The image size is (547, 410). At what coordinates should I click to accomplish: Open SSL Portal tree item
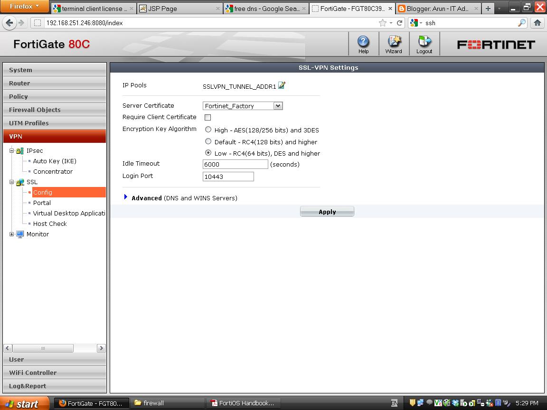[x=42, y=203]
